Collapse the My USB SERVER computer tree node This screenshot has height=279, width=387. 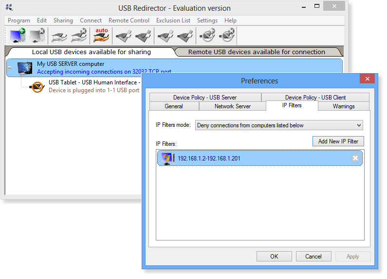pyautogui.click(x=10, y=68)
